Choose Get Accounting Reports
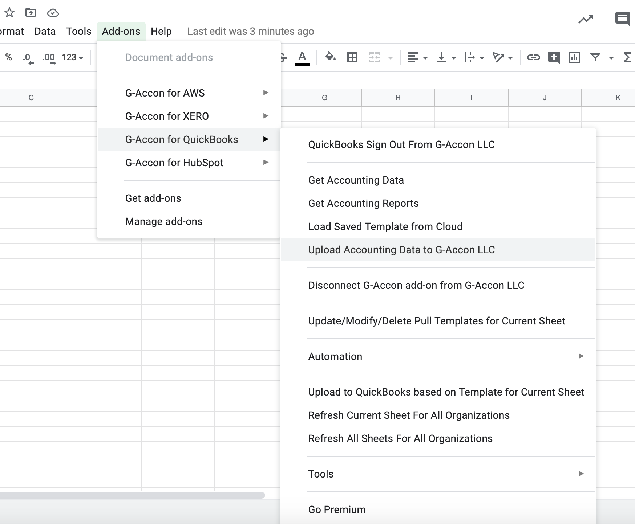The image size is (635, 524). [x=438, y=203]
